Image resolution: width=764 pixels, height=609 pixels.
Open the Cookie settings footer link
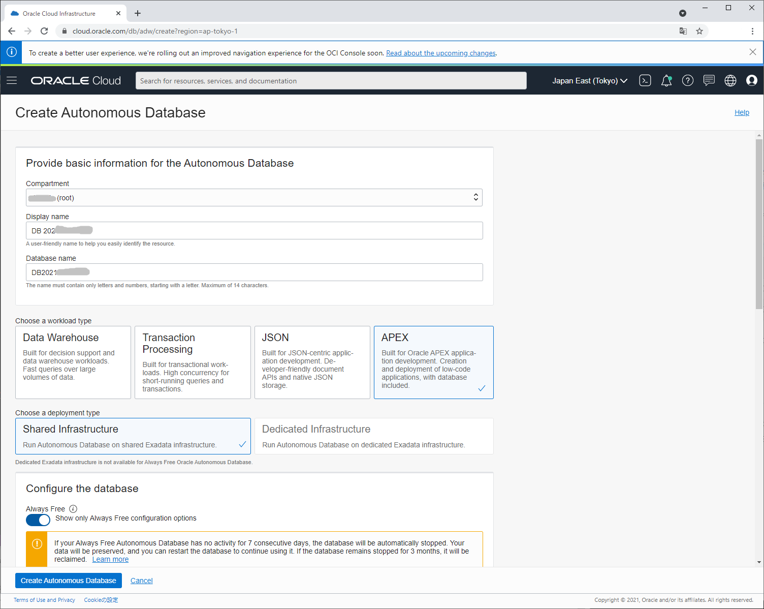tap(101, 600)
